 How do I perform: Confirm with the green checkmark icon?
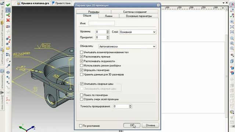click(x=8, y=5)
